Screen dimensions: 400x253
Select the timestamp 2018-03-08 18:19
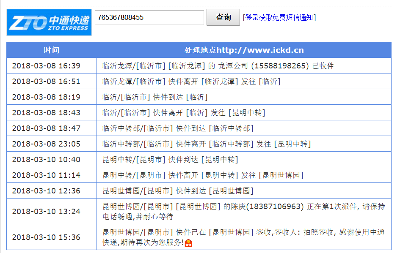tap(46, 97)
